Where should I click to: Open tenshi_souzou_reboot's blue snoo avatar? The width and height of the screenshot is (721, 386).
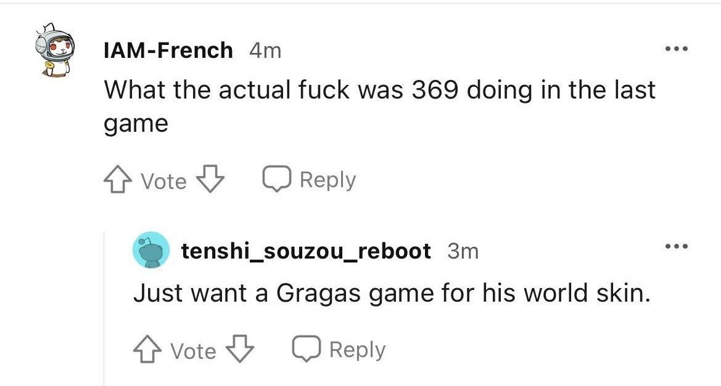click(151, 250)
